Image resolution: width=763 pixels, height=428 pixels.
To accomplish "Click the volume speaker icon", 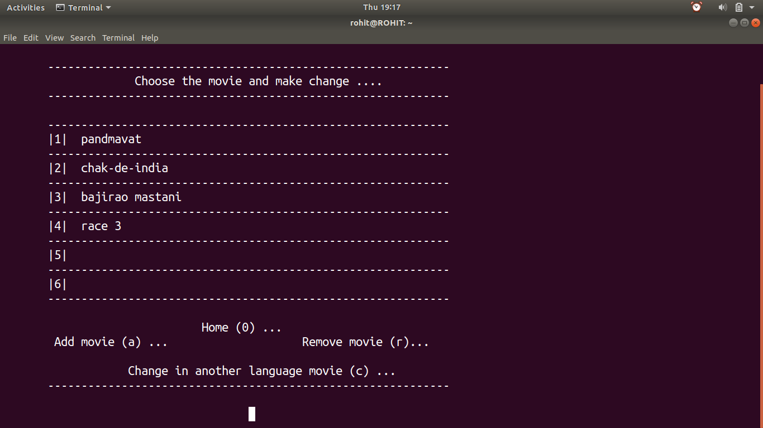I will [x=722, y=7].
